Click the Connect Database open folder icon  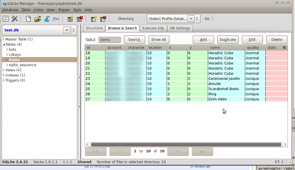click(37, 19)
